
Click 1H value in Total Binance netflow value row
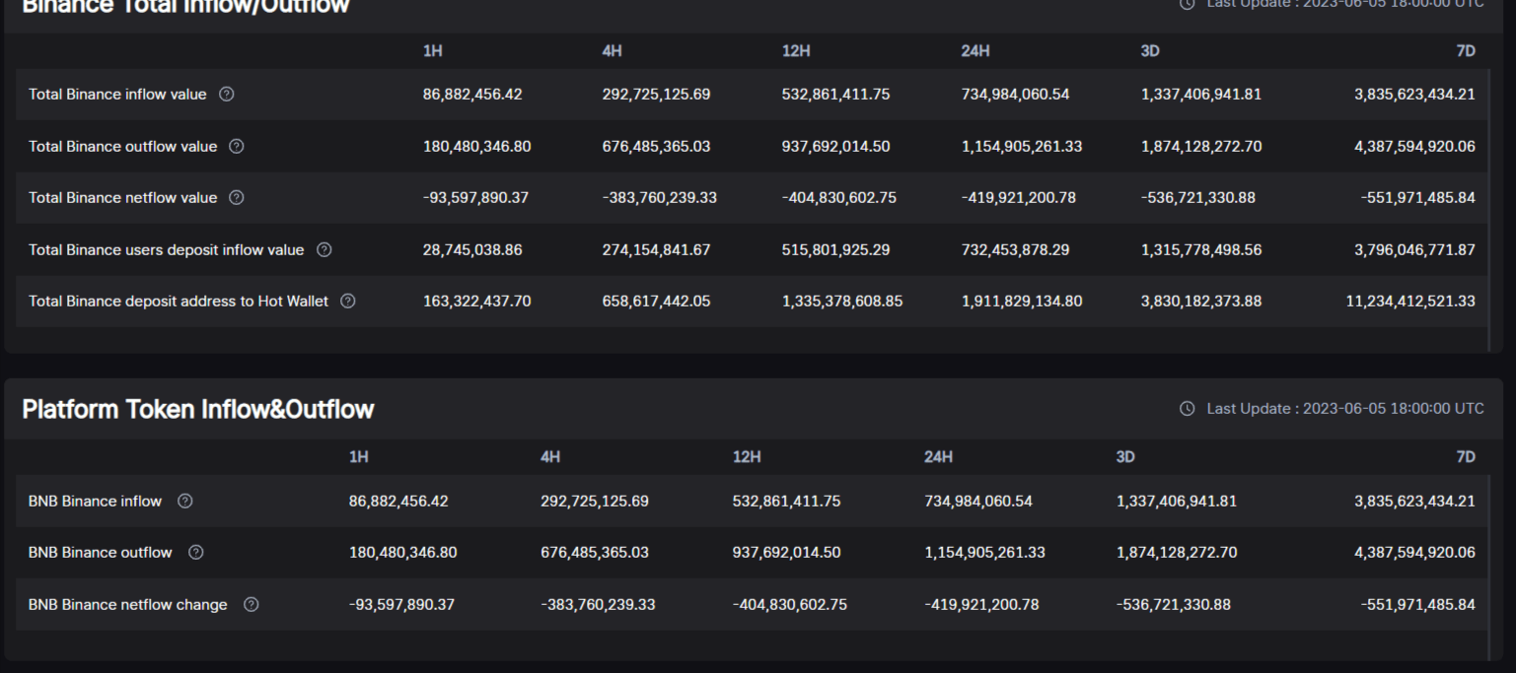click(x=475, y=197)
